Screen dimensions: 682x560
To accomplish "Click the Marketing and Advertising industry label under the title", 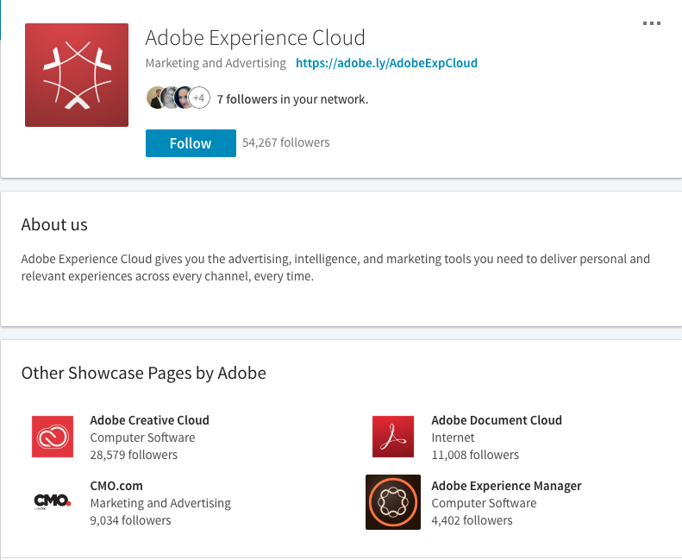I will pos(216,63).
